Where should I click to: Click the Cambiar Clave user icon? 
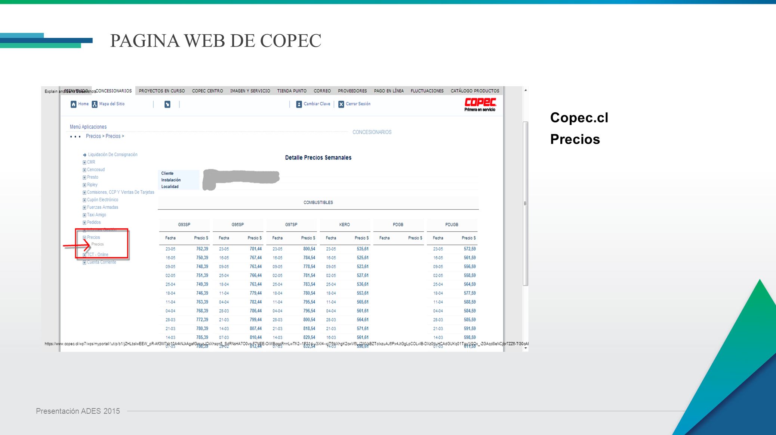click(299, 104)
